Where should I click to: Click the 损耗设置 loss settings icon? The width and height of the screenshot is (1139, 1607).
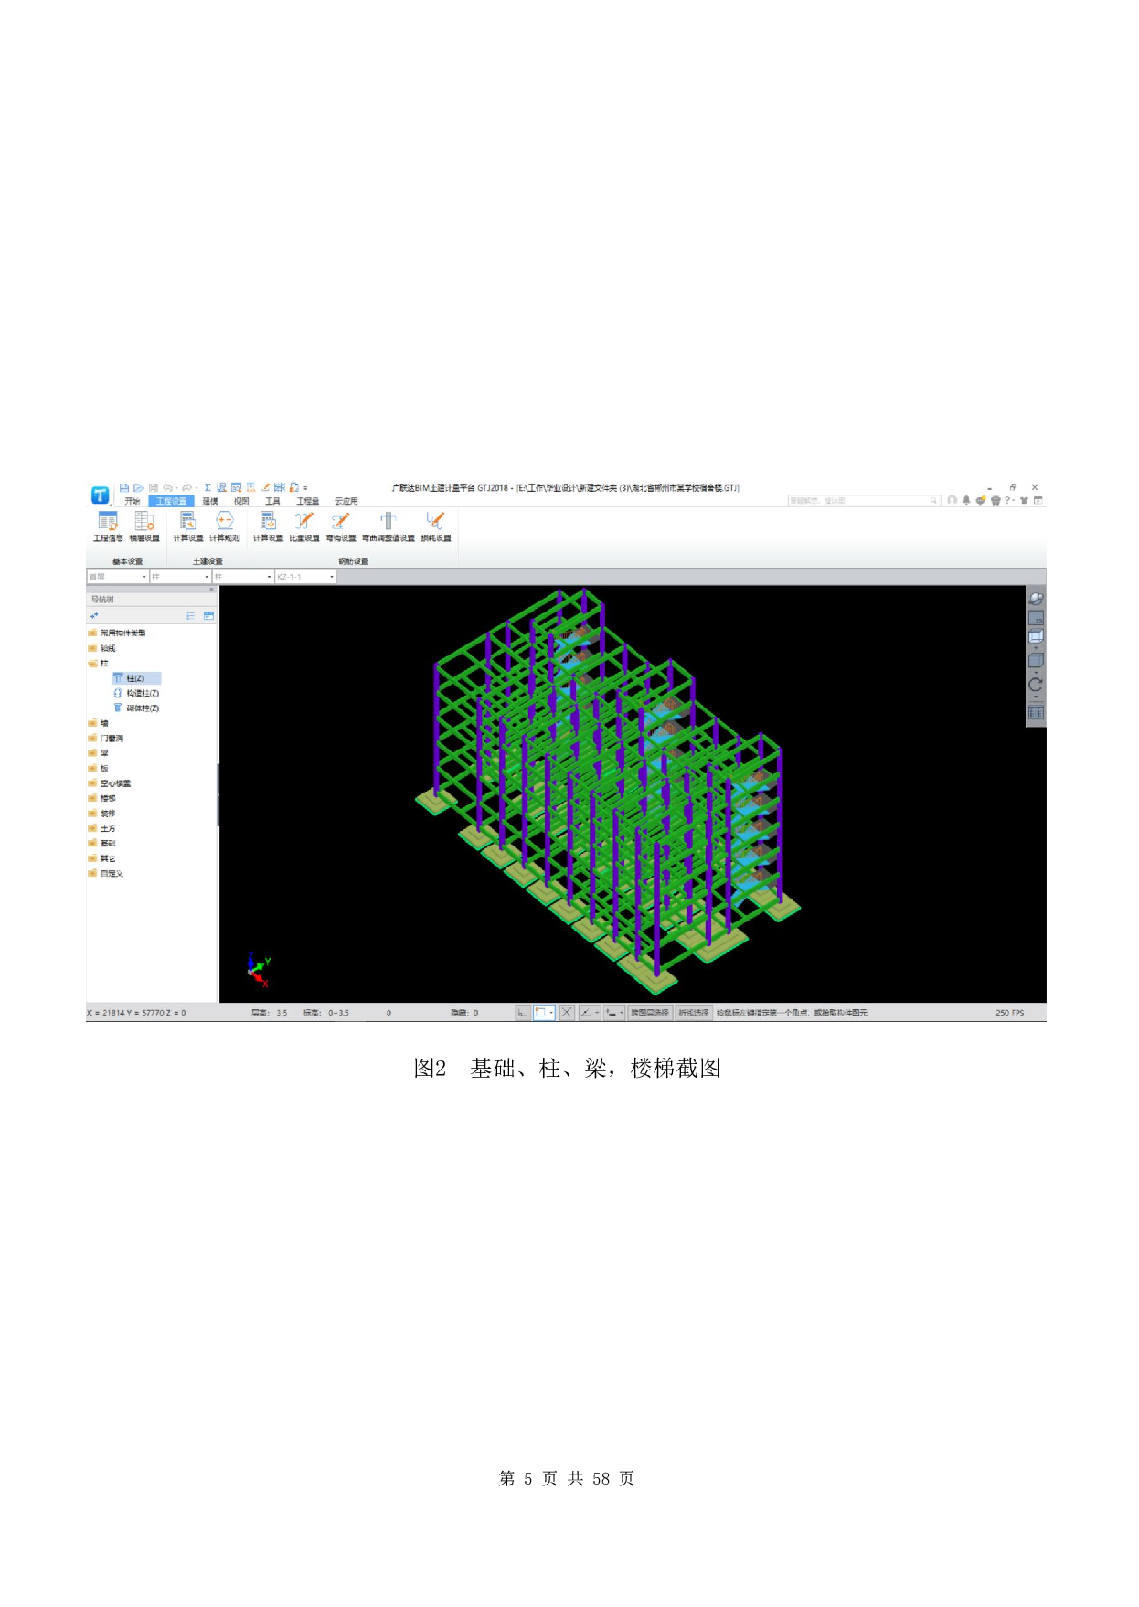(436, 526)
